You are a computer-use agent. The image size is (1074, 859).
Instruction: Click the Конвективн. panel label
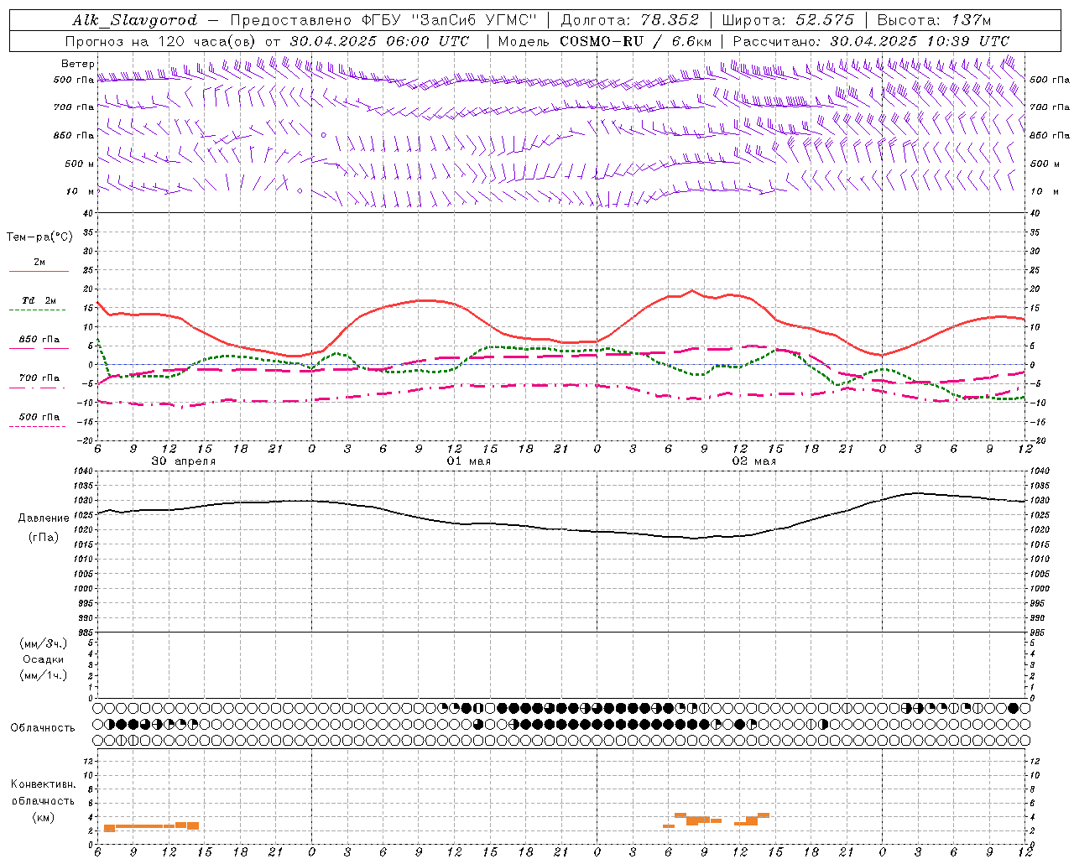tap(44, 784)
